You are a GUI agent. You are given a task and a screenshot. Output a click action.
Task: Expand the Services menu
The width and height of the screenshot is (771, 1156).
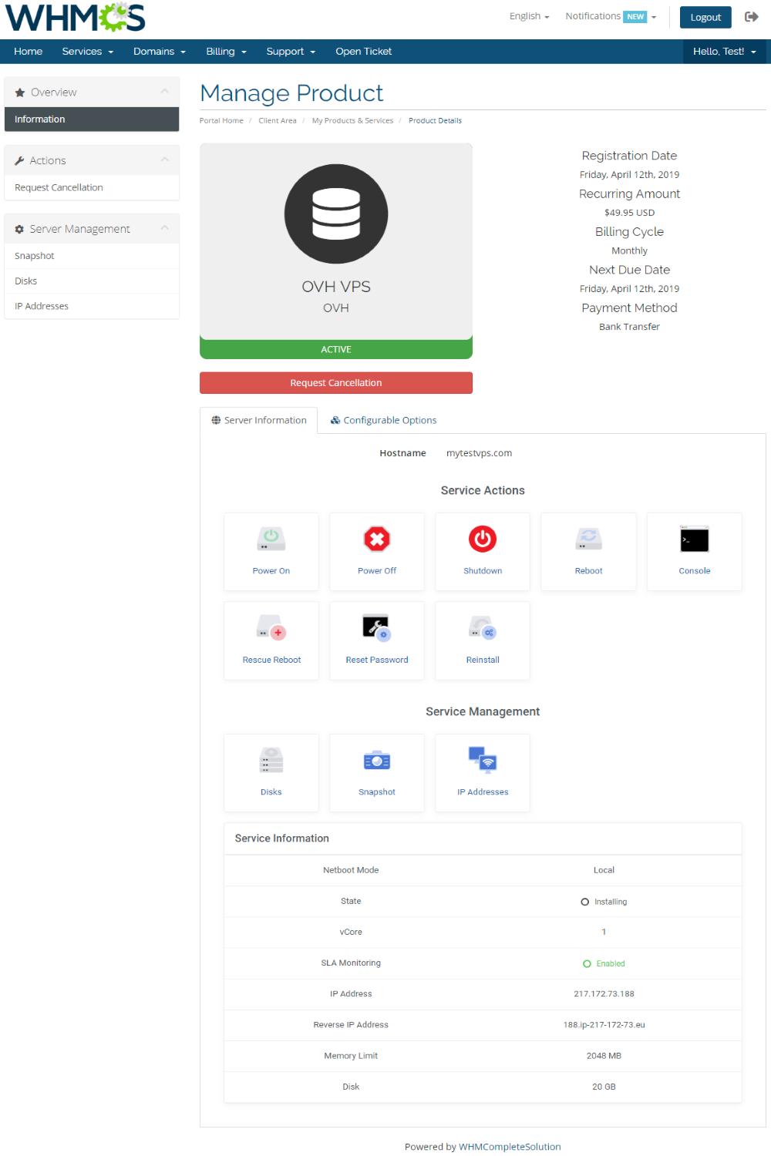[x=88, y=52]
